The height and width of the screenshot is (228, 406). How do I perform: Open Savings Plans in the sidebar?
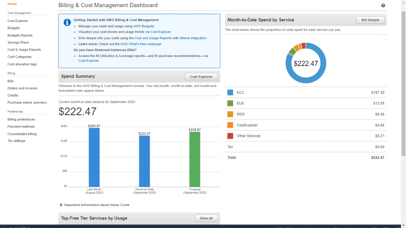pyautogui.click(x=18, y=42)
